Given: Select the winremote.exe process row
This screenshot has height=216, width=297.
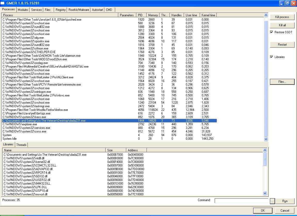Looking at the screenshot, I should (109, 85).
